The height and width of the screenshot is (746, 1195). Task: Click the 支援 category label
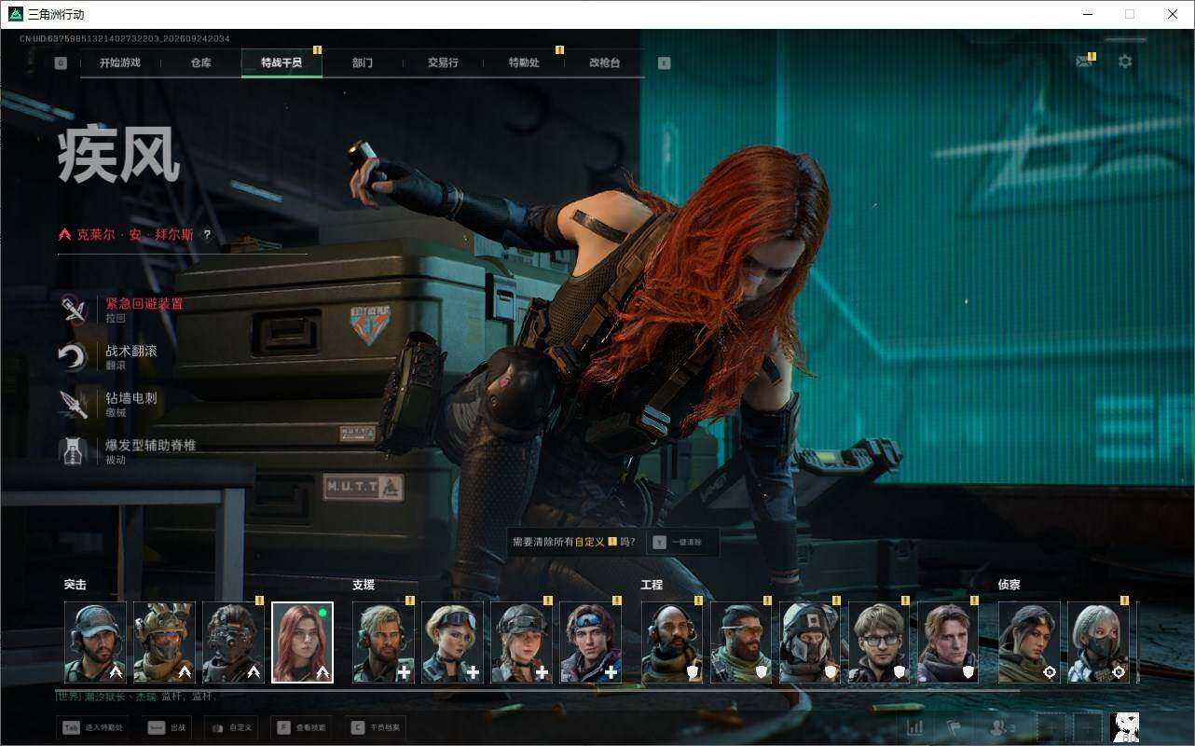(364, 585)
